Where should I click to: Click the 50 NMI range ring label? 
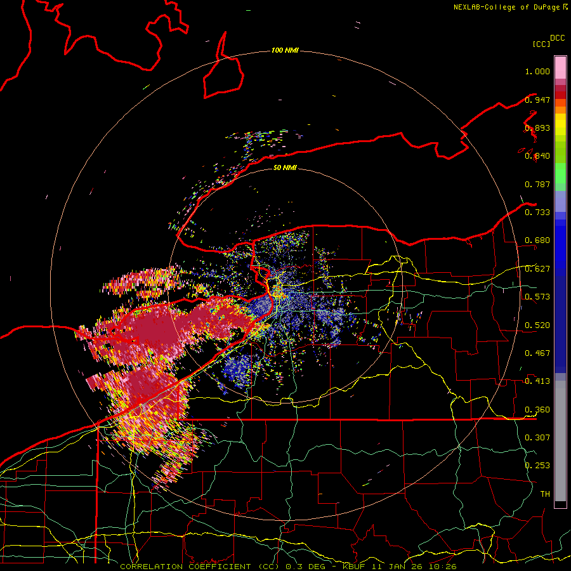285,167
